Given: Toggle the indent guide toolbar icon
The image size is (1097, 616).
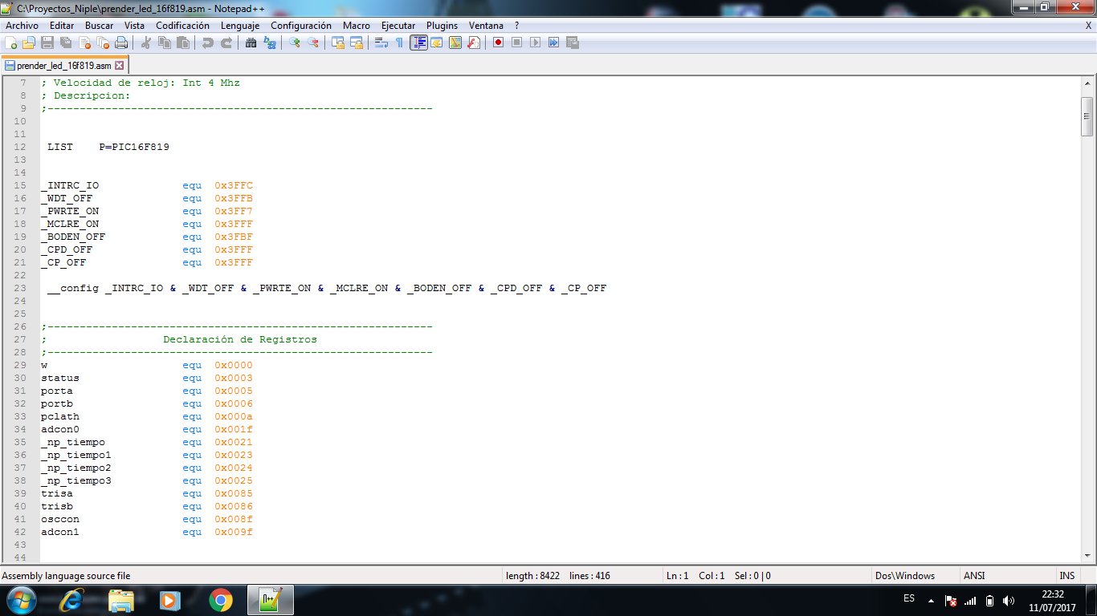Looking at the screenshot, I should [418, 43].
